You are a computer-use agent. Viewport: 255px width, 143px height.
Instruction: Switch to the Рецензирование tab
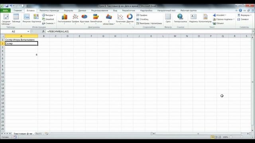click(x=100, y=10)
